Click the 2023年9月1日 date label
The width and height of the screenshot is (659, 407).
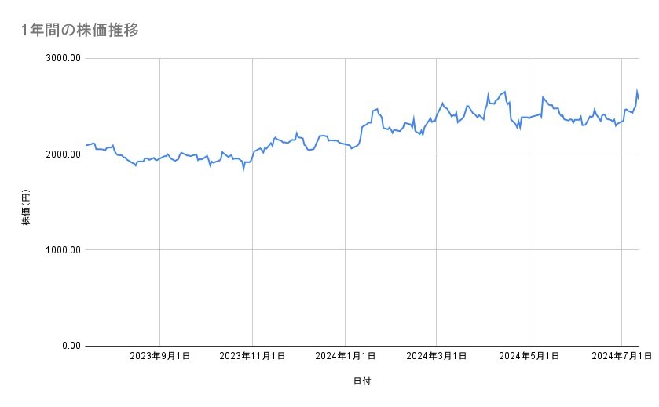coord(160,357)
